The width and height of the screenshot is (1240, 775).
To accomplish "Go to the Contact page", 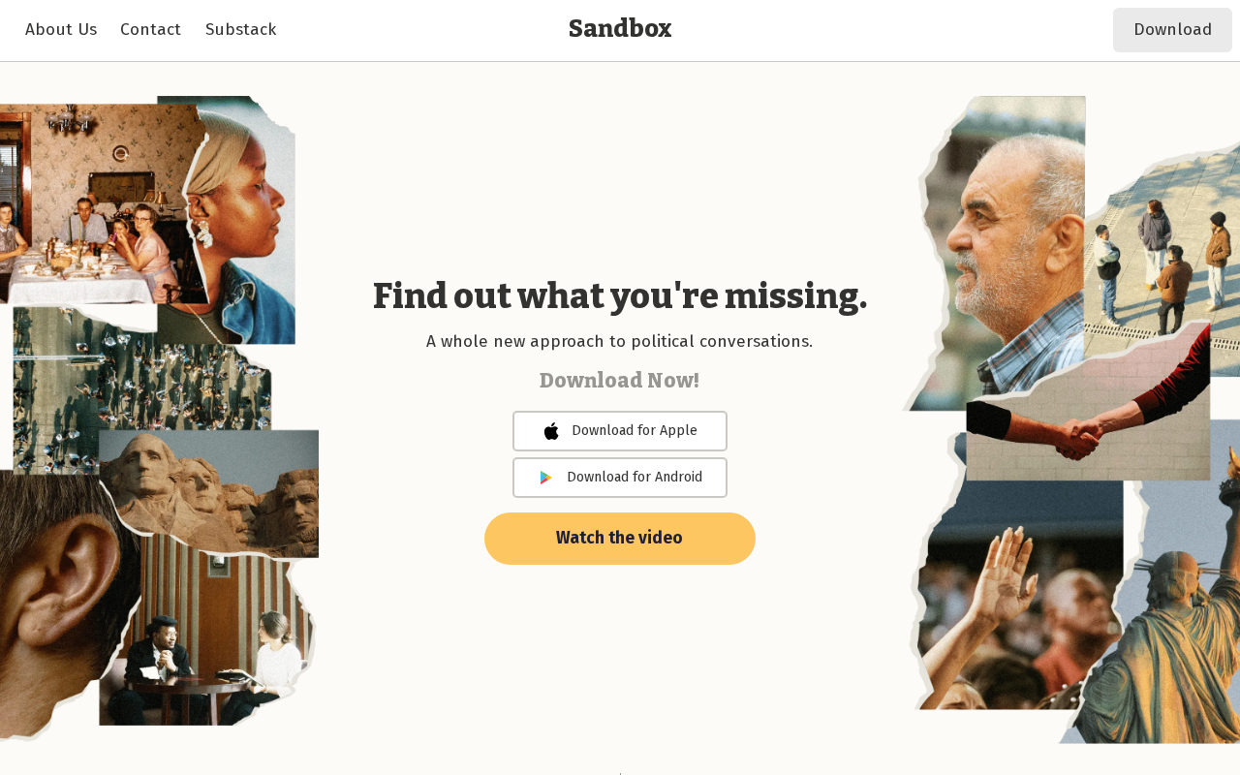I will pyautogui.click(x=150, y=30).
